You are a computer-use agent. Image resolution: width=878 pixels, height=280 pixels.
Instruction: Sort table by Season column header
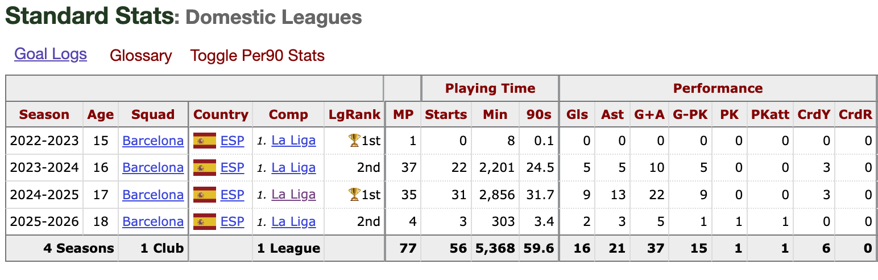point(44,114)
